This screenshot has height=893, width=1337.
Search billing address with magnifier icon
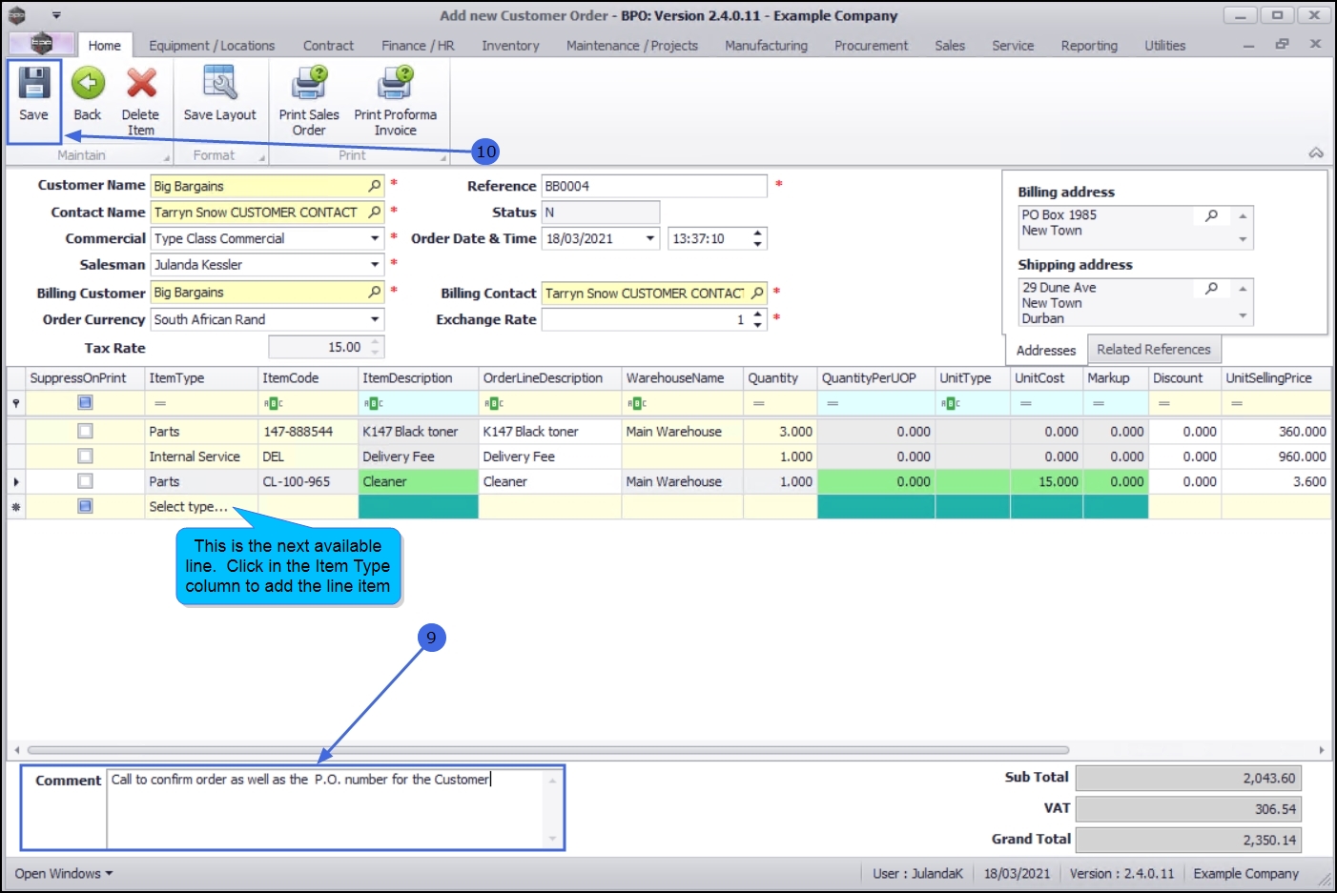click(x=1211, y=215)
